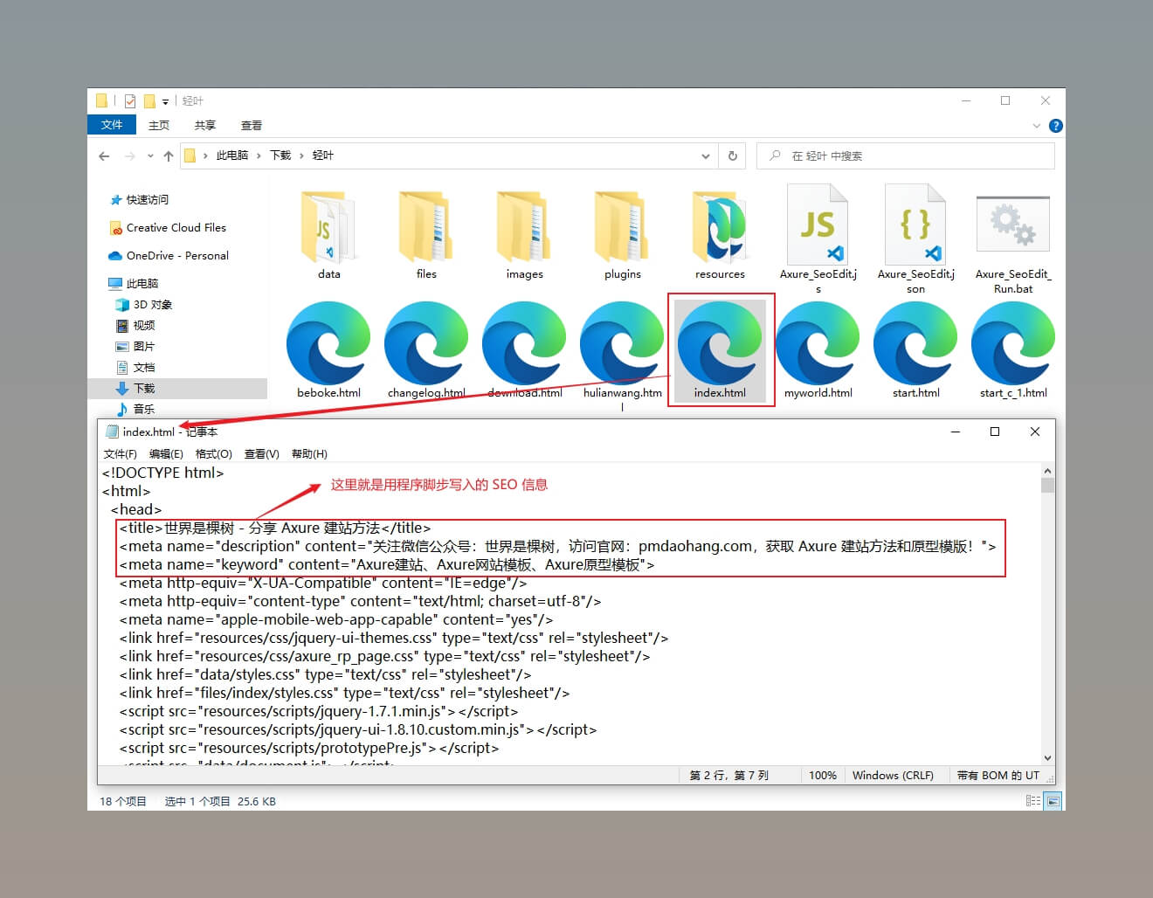Click the chevron after 此电脑 in address bar

click(x=259, y=155)
